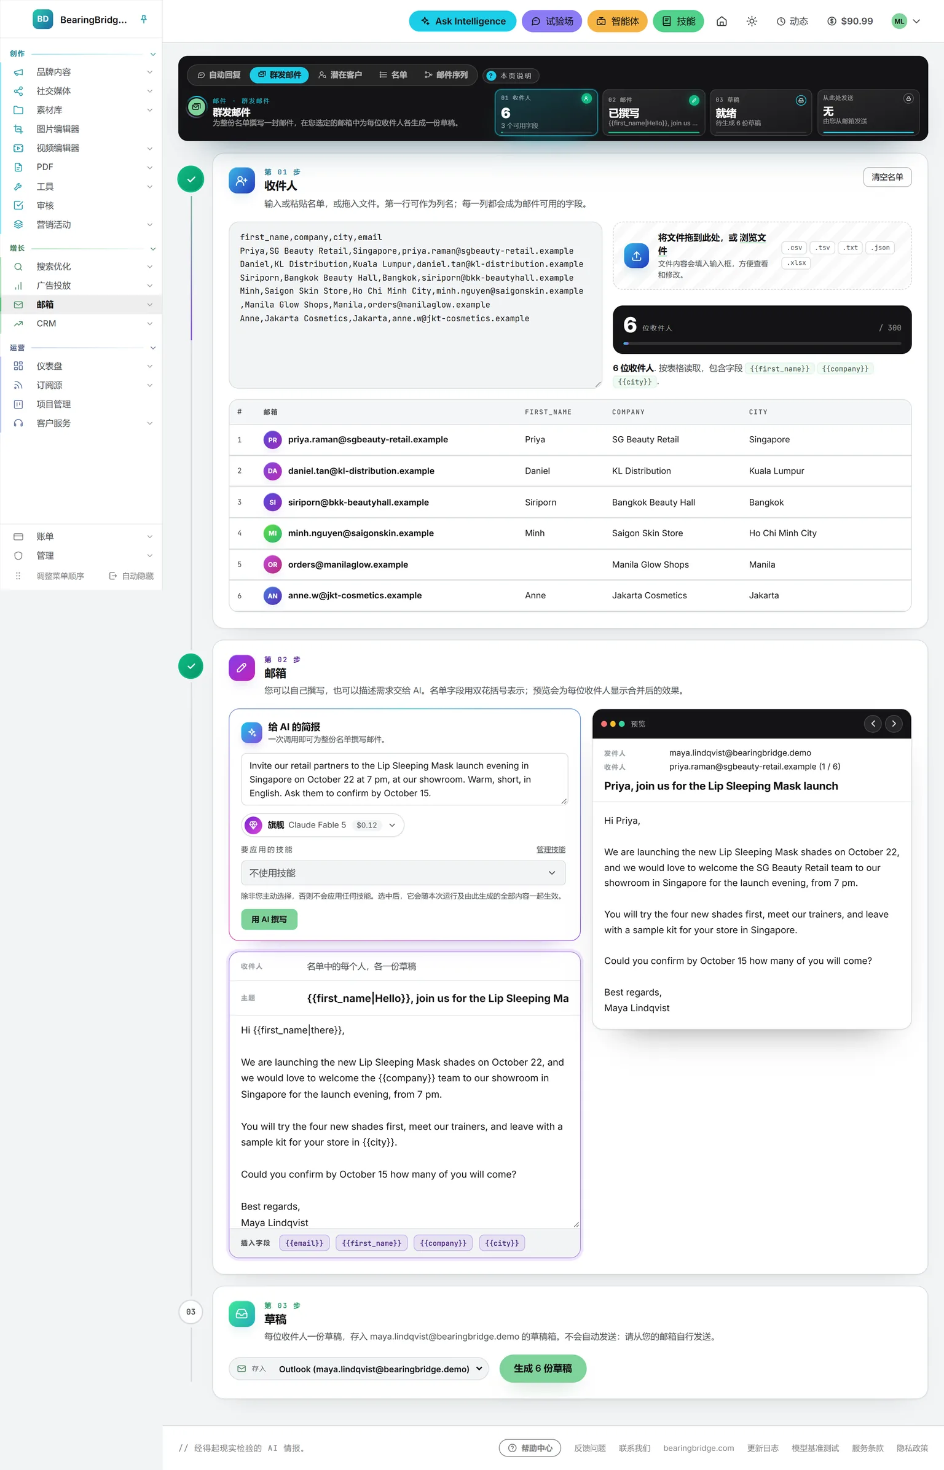Expand the CRM submenu

click(x=150, y=324)
